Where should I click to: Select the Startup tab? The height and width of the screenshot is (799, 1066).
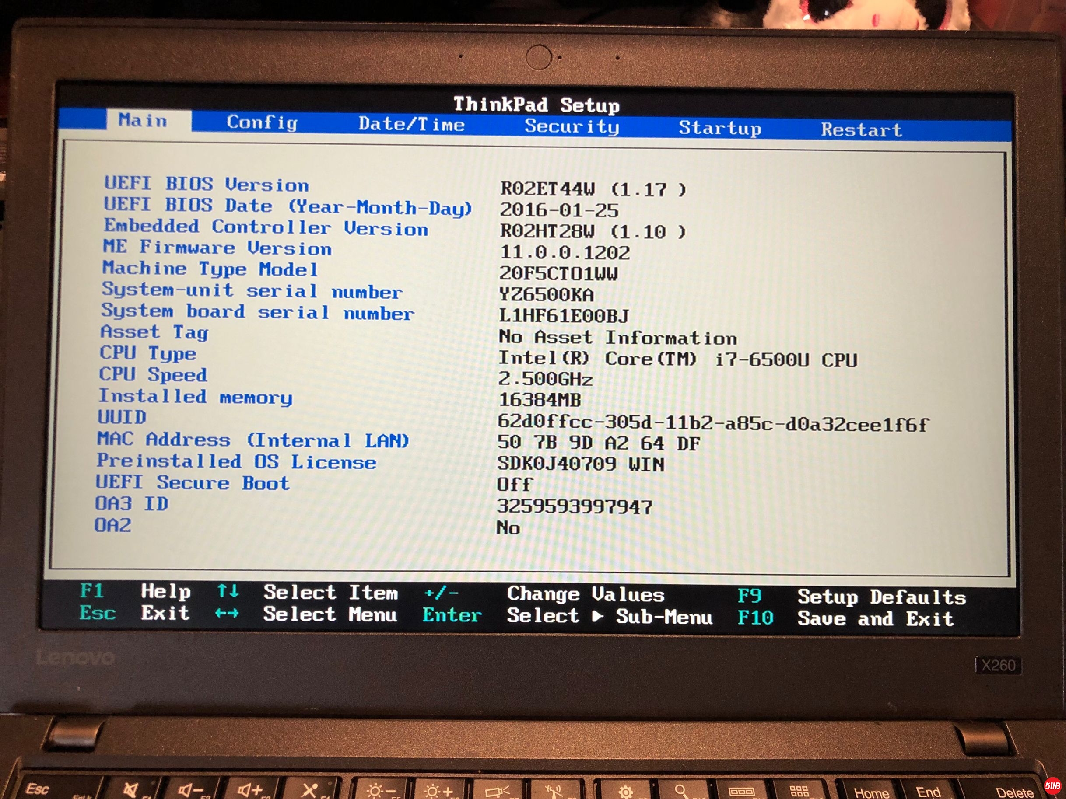719,128
